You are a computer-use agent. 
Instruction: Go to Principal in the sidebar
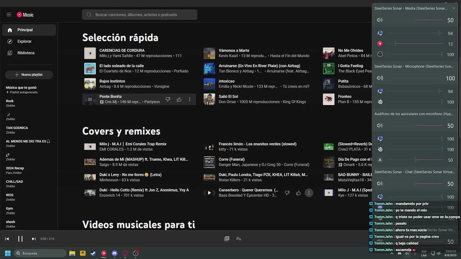[x=29, y=30]
